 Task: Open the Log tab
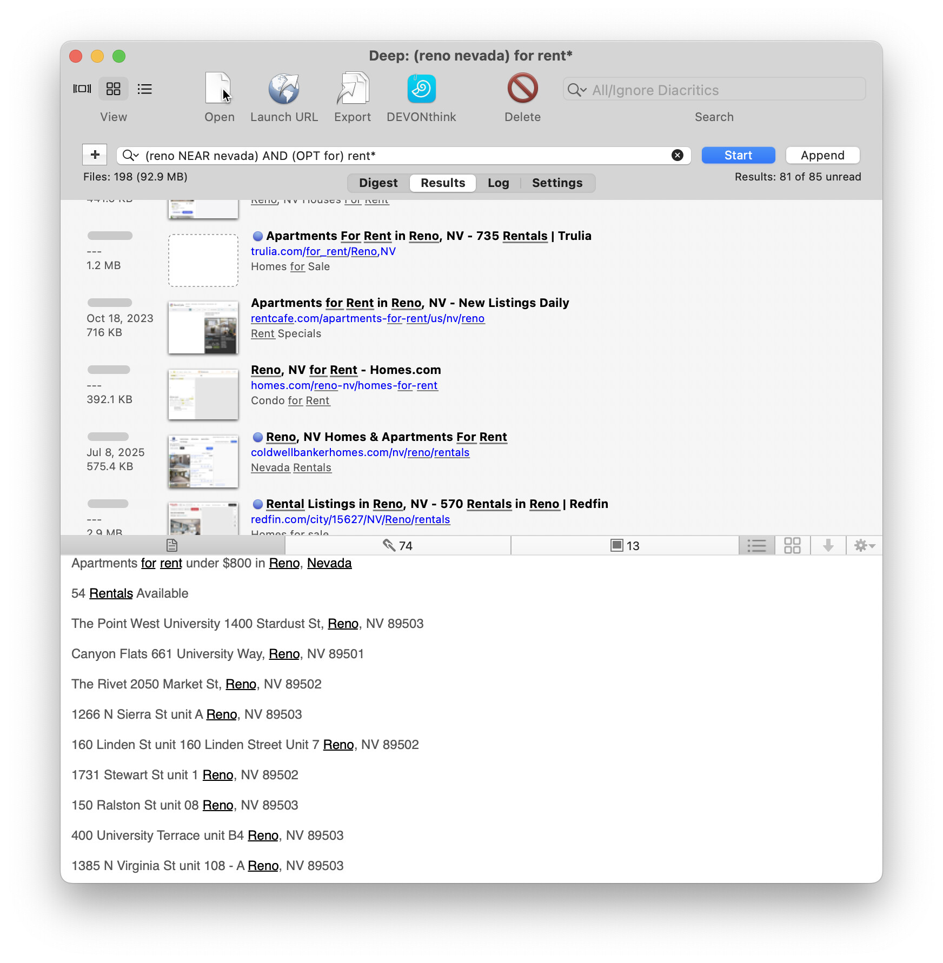point(498,183)
